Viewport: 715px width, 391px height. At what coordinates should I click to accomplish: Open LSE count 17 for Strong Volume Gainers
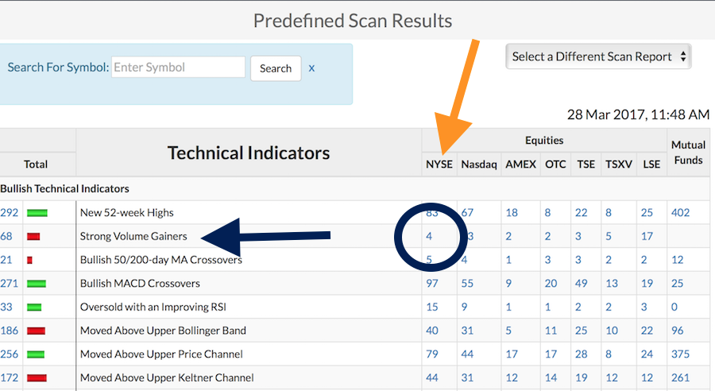click(x=647, y=236)
